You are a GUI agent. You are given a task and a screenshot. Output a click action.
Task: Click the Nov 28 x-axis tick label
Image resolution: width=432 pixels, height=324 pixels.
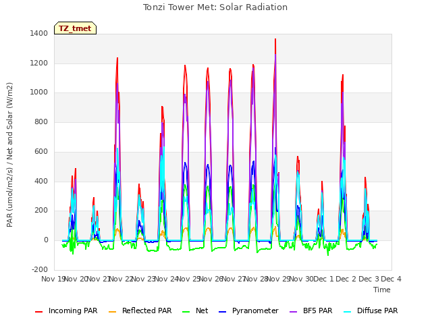pos(256,279)
